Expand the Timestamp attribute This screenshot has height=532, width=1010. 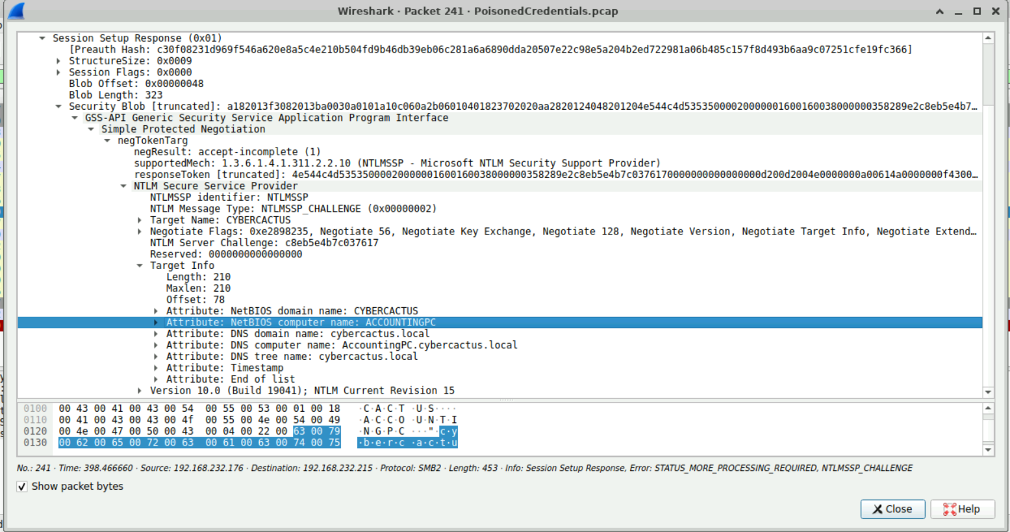point(156,368)
